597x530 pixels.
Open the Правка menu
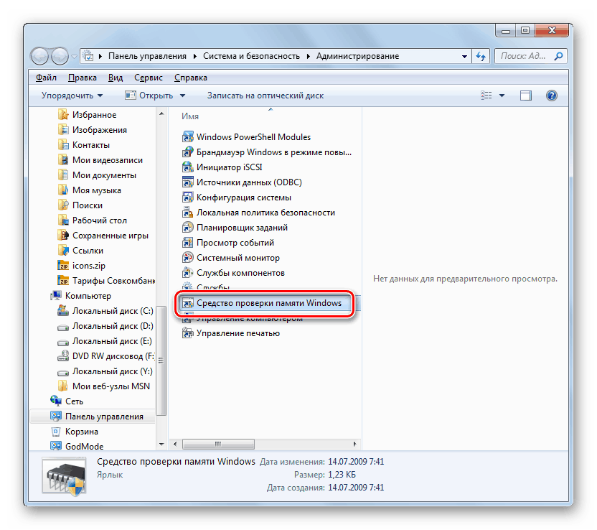83,78
